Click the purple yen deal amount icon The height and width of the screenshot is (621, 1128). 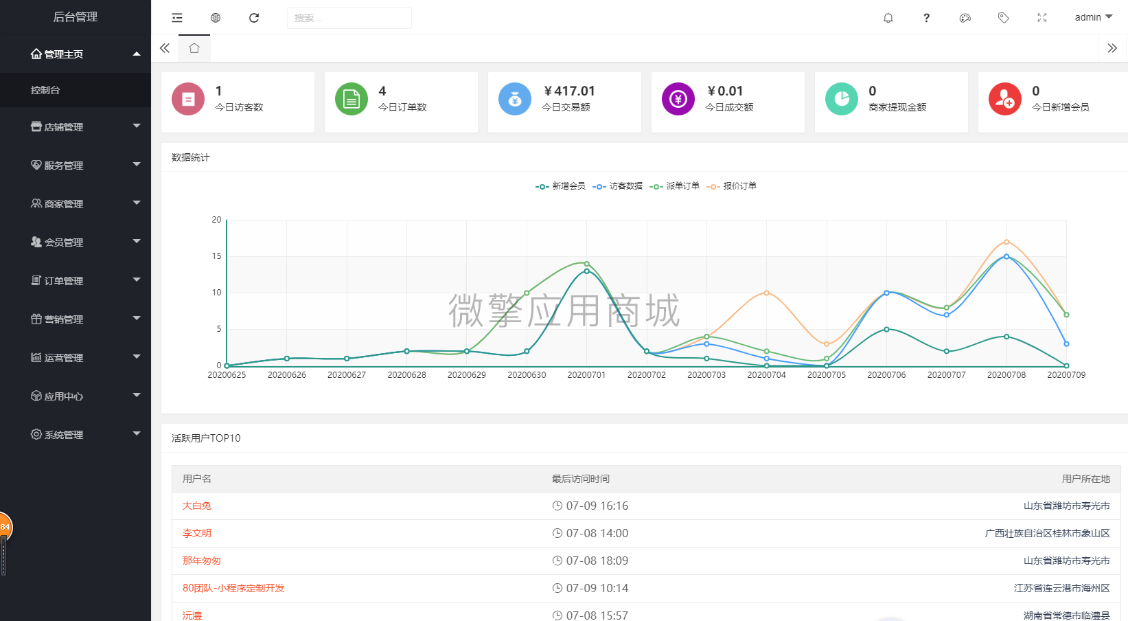678,99
